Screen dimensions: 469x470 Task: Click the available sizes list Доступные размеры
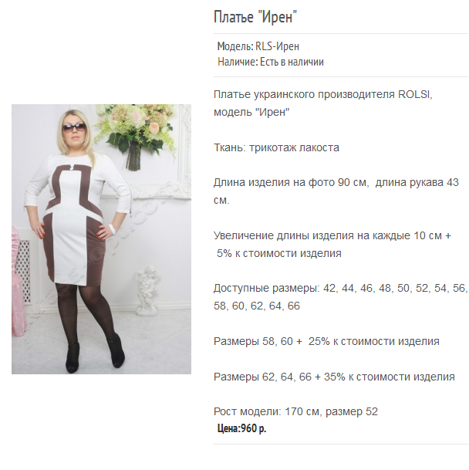(340, 297)
